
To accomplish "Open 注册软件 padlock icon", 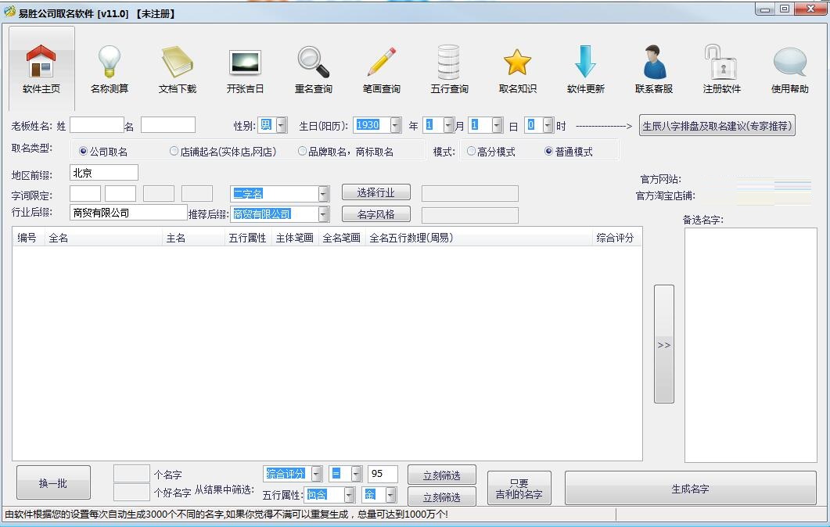I will (721, 69).
